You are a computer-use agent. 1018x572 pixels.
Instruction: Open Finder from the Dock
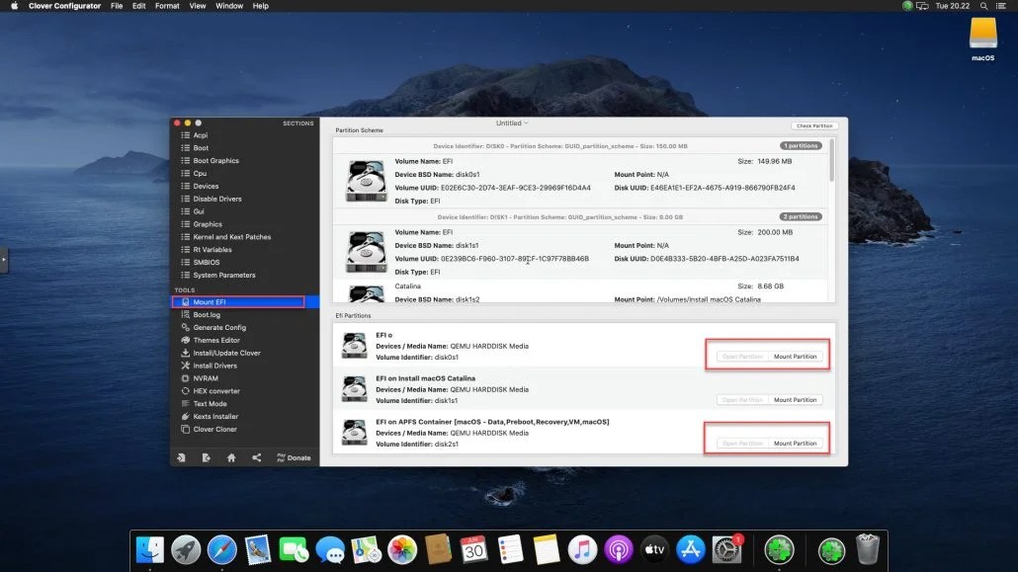coord(150,550)
